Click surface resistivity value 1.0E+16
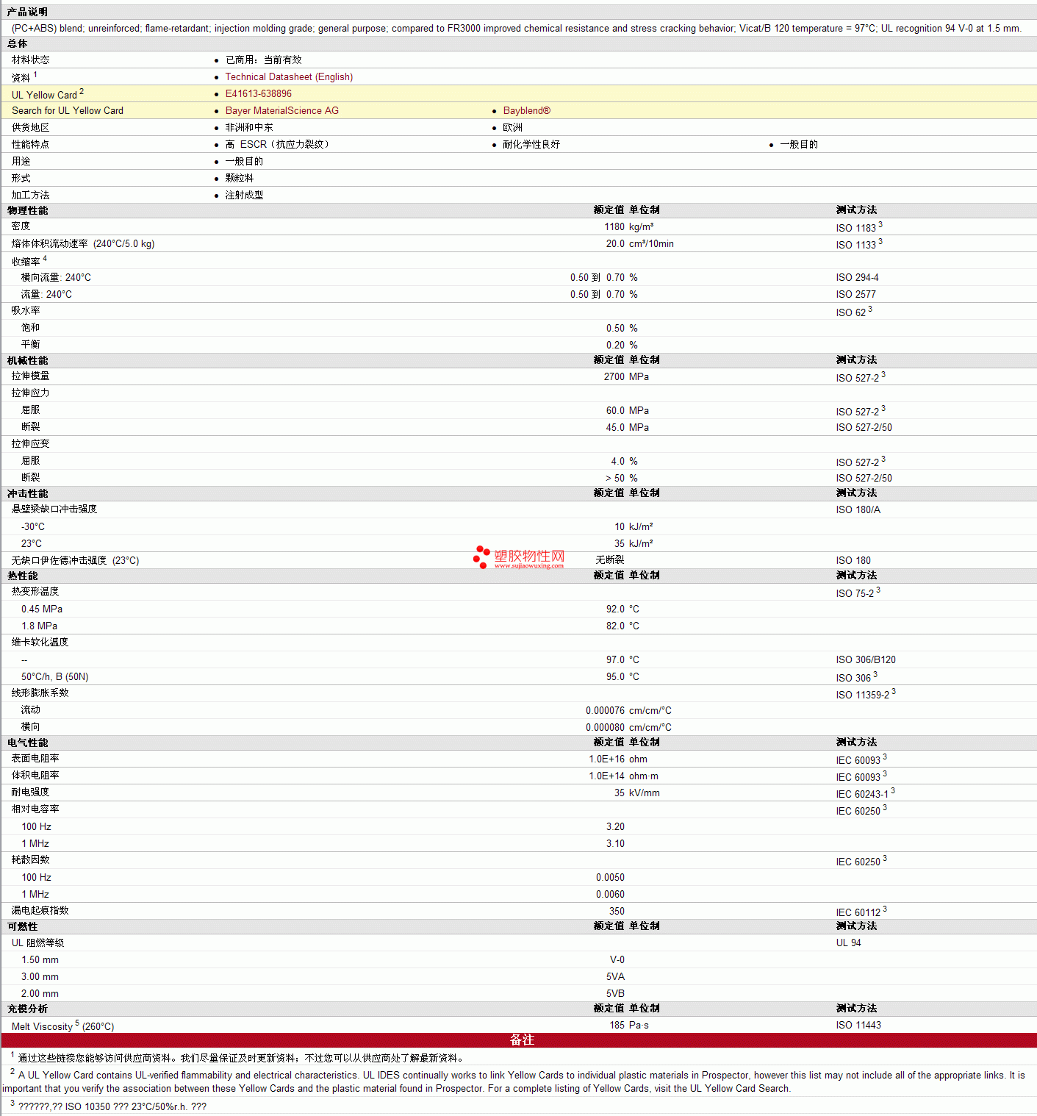 point(606,759)
